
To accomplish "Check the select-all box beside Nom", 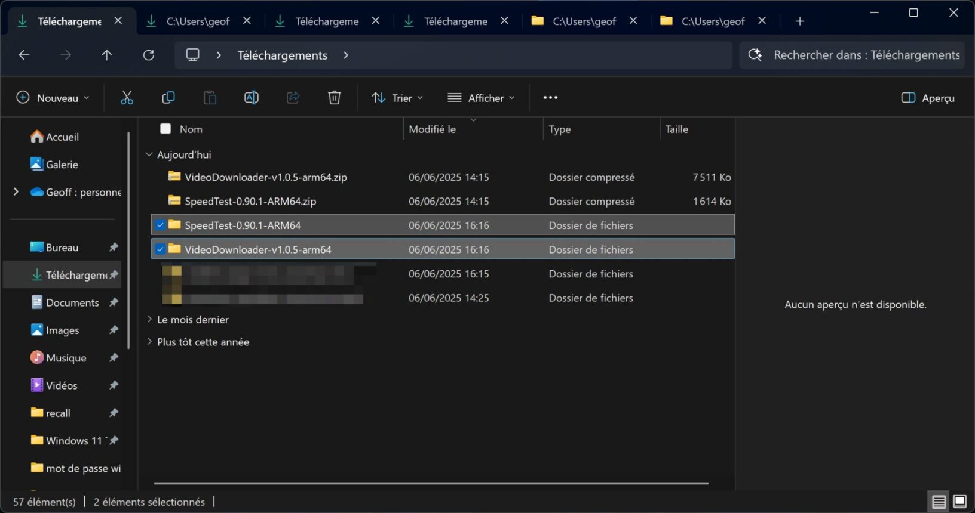I will pyautogui.click(x=165, y=129).
